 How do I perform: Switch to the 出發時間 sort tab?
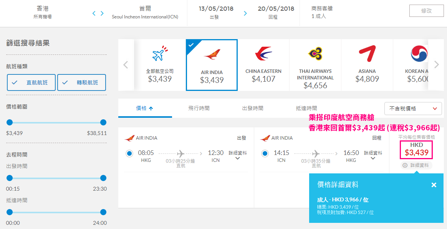coord(253,108)
